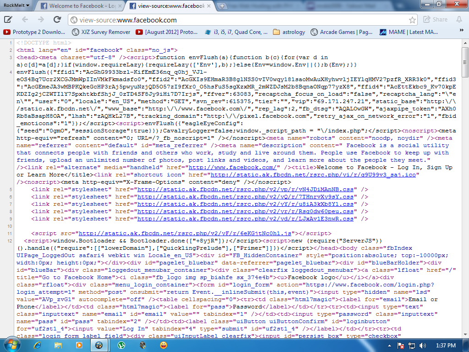Open XJZ Survey Remover bookmark
The width and height of the screenshot is (469, 352).
point(101,32)
